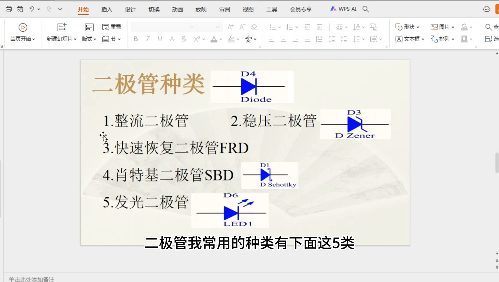
Task: Click the 重置 reset button
Action: pos(112,27)
